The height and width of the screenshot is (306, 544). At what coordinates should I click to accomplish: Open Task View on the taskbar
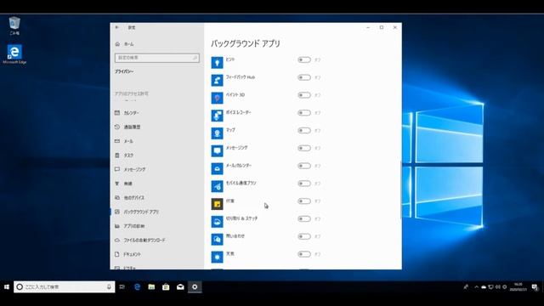pos(122,287)
